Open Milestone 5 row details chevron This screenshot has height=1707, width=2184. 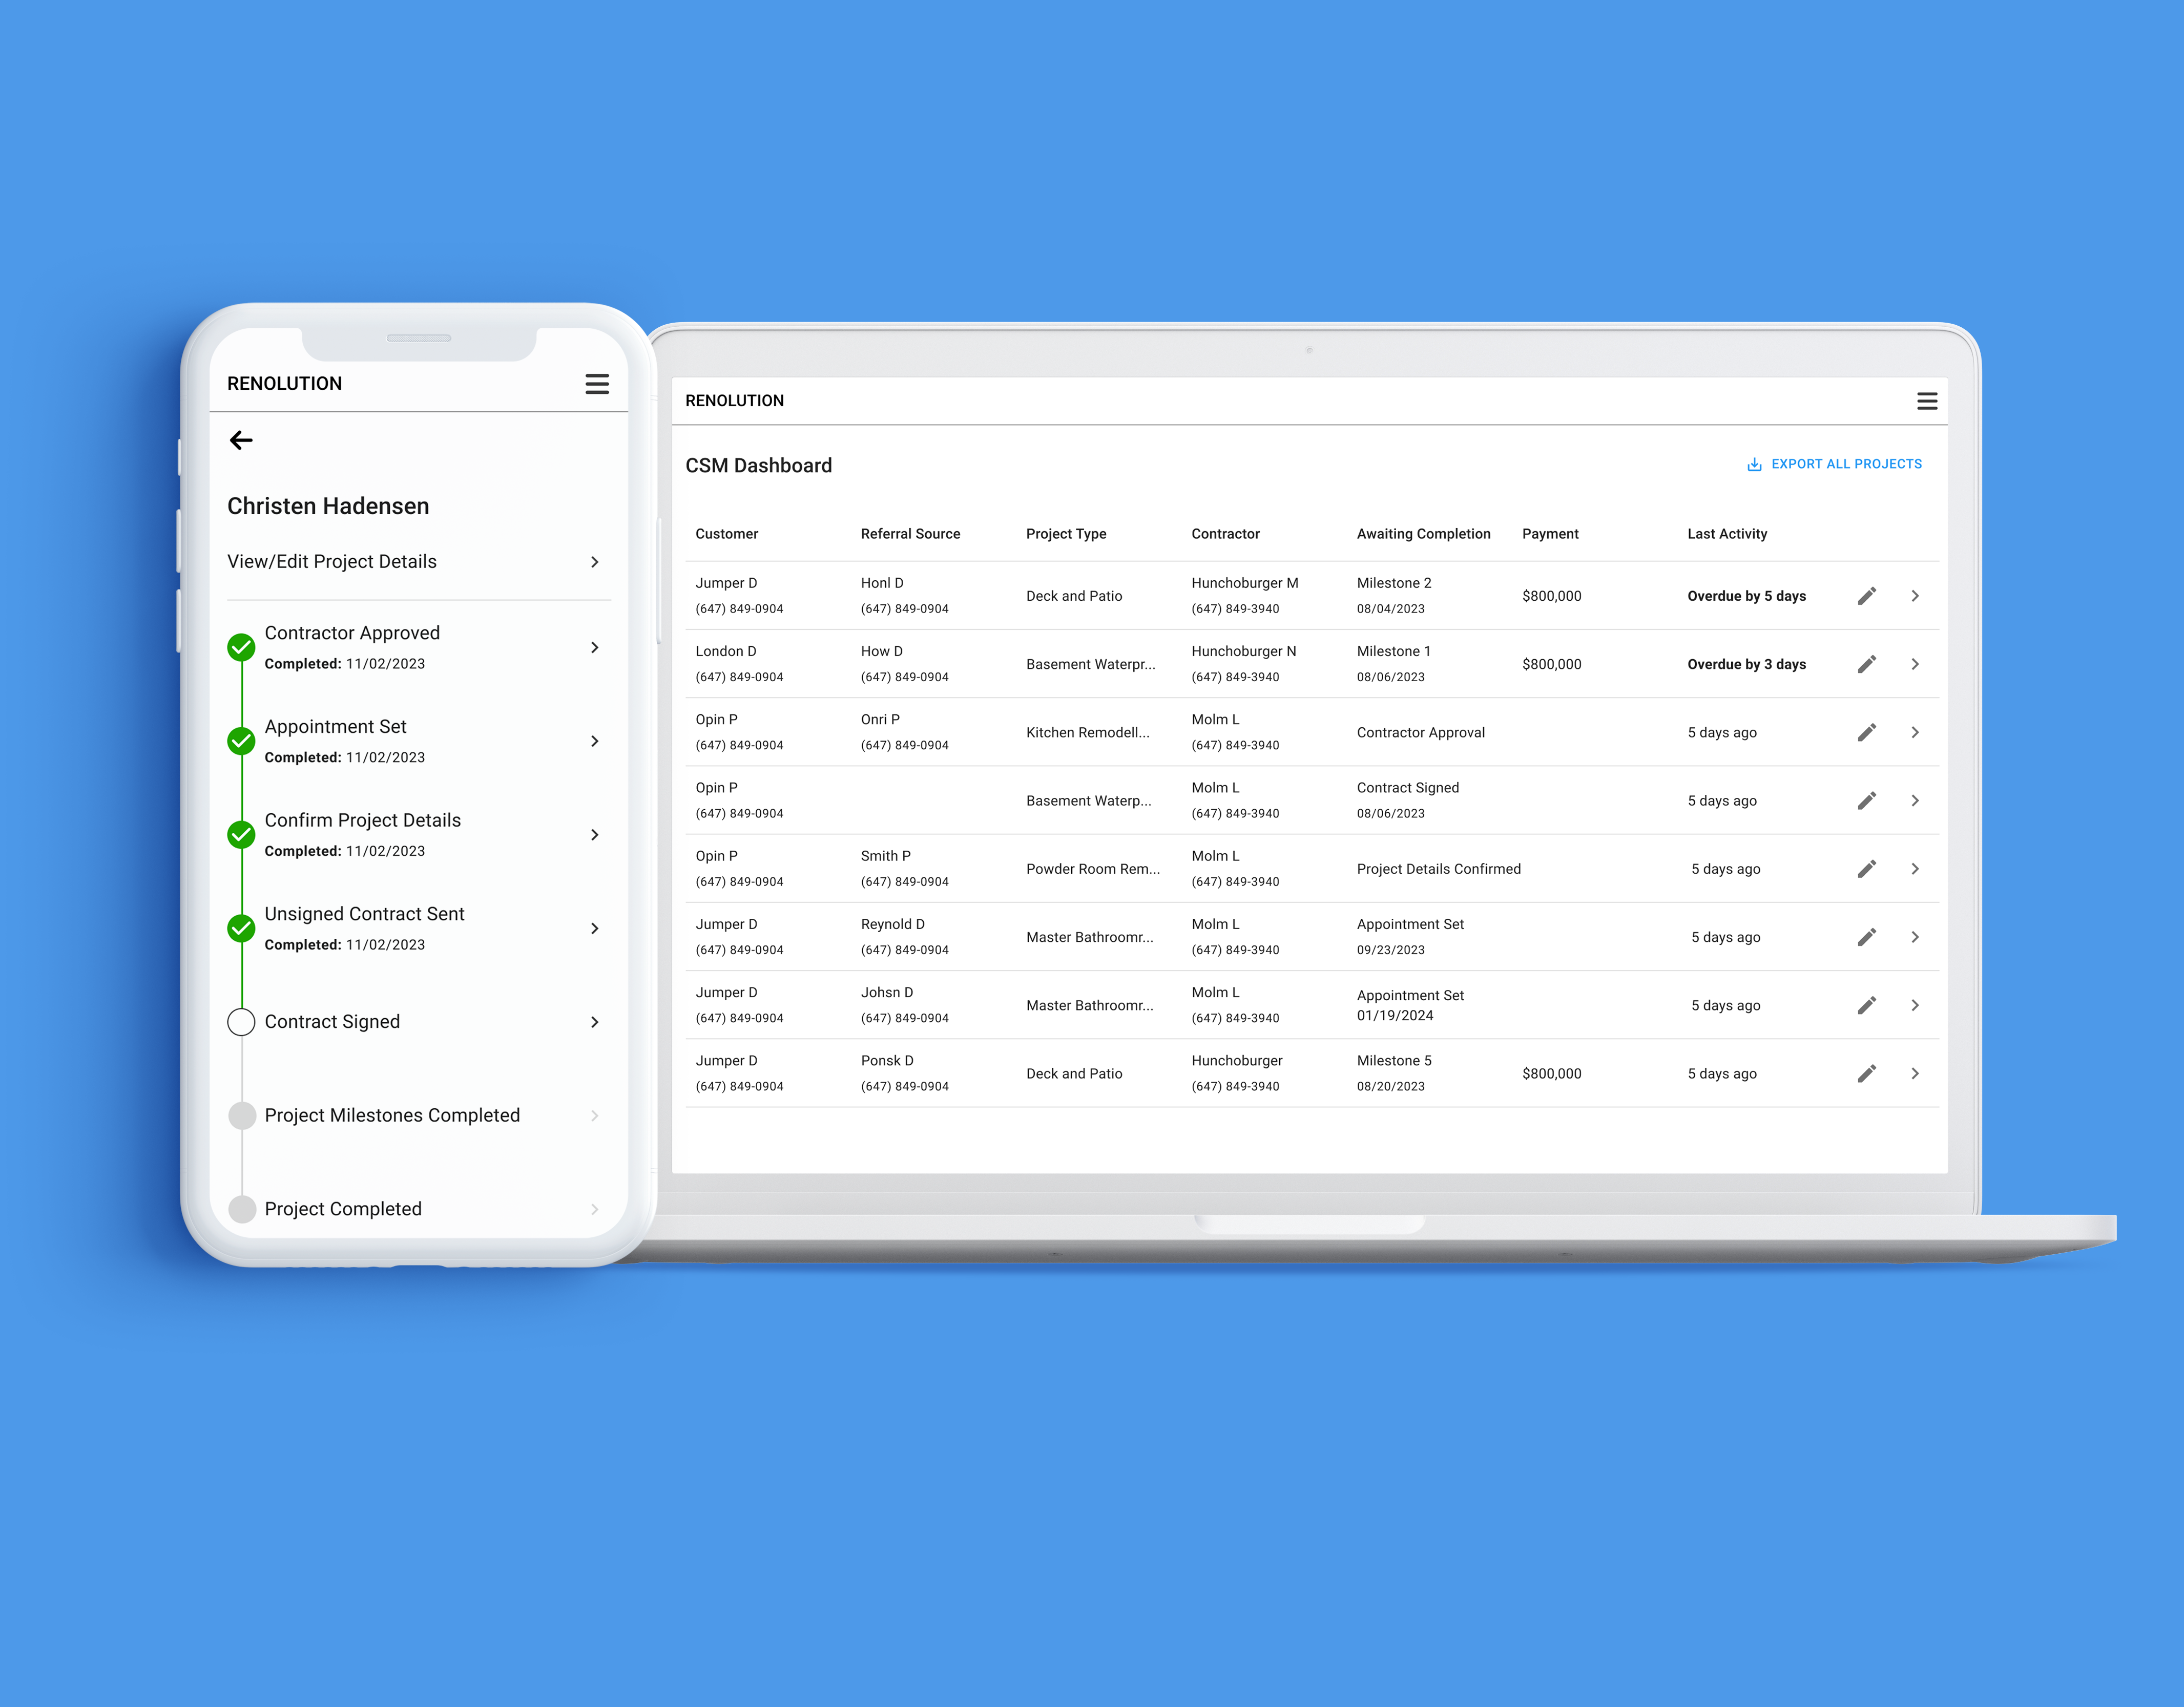pyautogui.click(x=1914, y=1073)
